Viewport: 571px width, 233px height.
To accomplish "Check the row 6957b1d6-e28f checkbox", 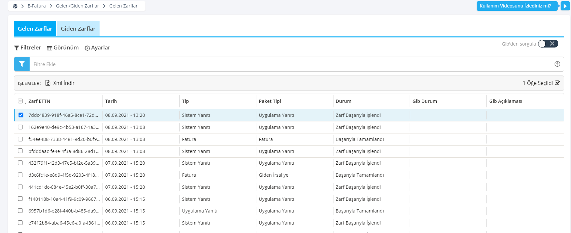I will 20,211.
